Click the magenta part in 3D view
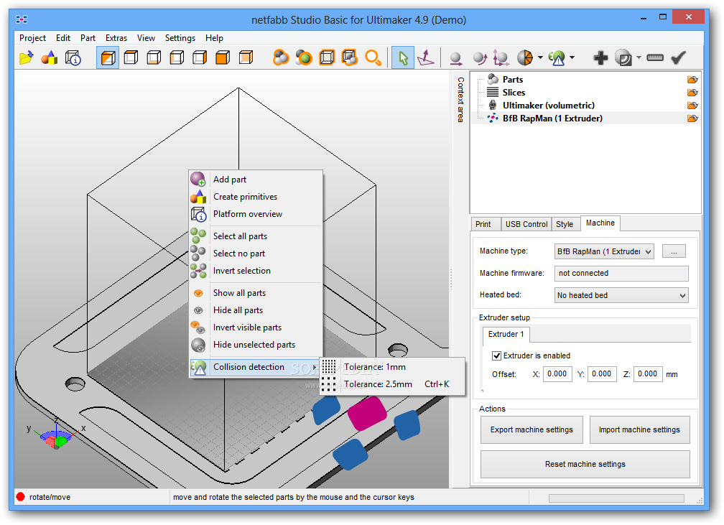 pos(366,413)
